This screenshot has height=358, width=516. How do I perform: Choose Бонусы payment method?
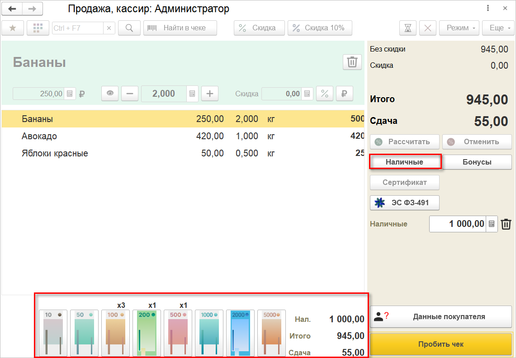[477, 162]
